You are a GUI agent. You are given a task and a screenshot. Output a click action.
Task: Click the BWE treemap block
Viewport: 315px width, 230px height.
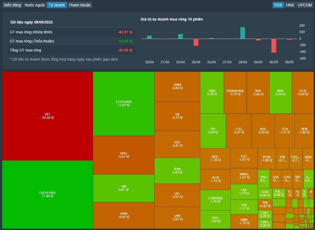click(x=280, y=93)
